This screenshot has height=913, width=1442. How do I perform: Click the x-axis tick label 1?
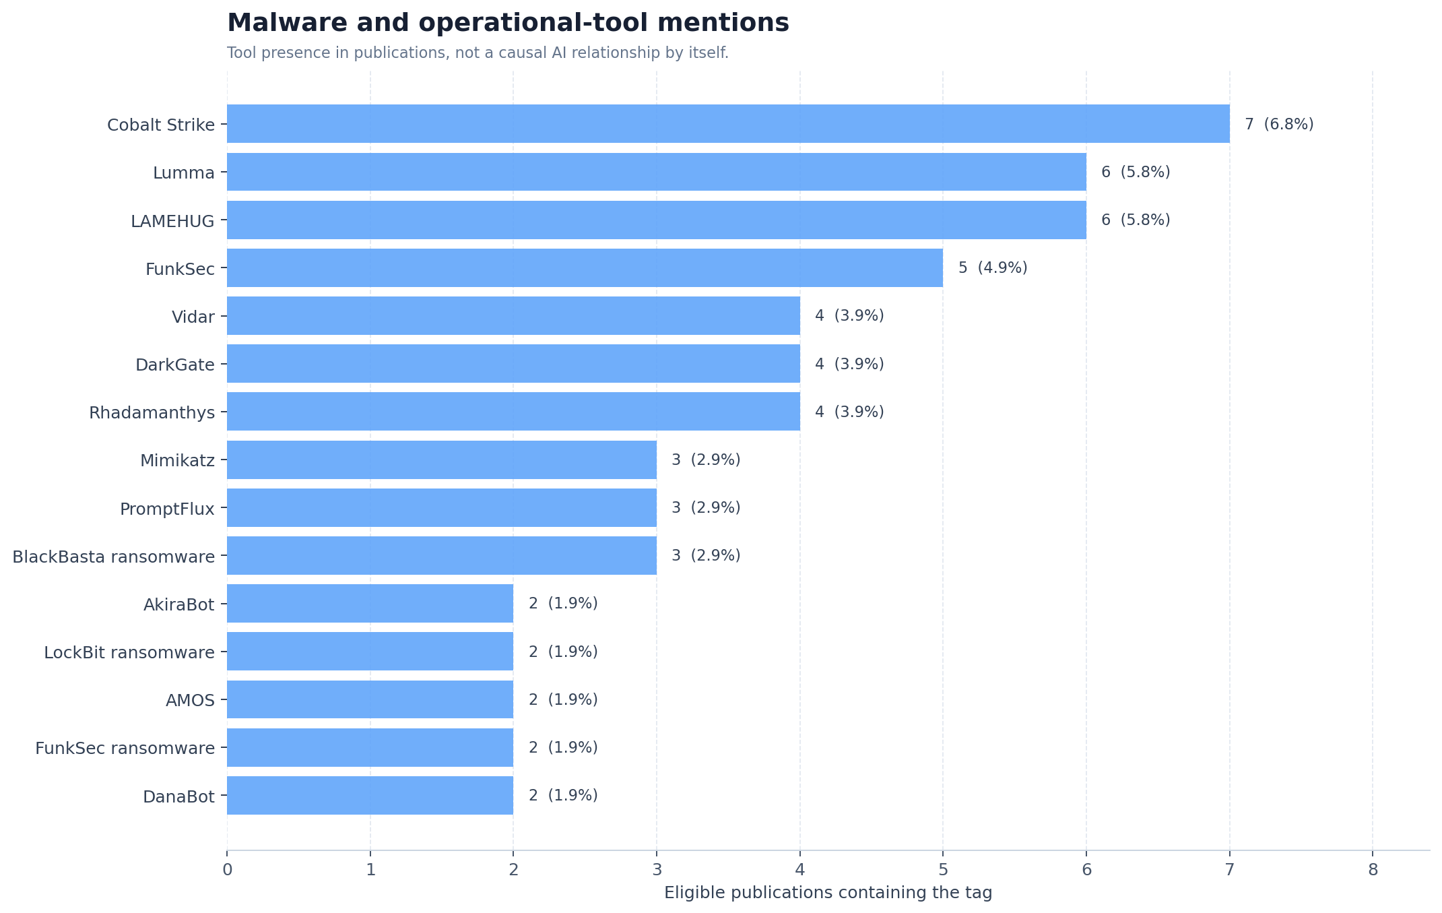pyautogui.click(x=370, y=870)
